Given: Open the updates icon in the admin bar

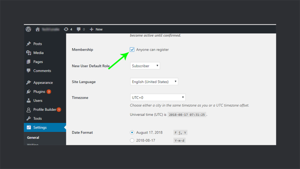Looking at the screenshot, I should point(66,29).
